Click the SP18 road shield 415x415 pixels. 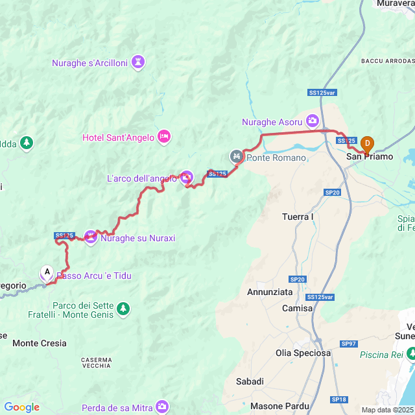click(x=339, y=399)
